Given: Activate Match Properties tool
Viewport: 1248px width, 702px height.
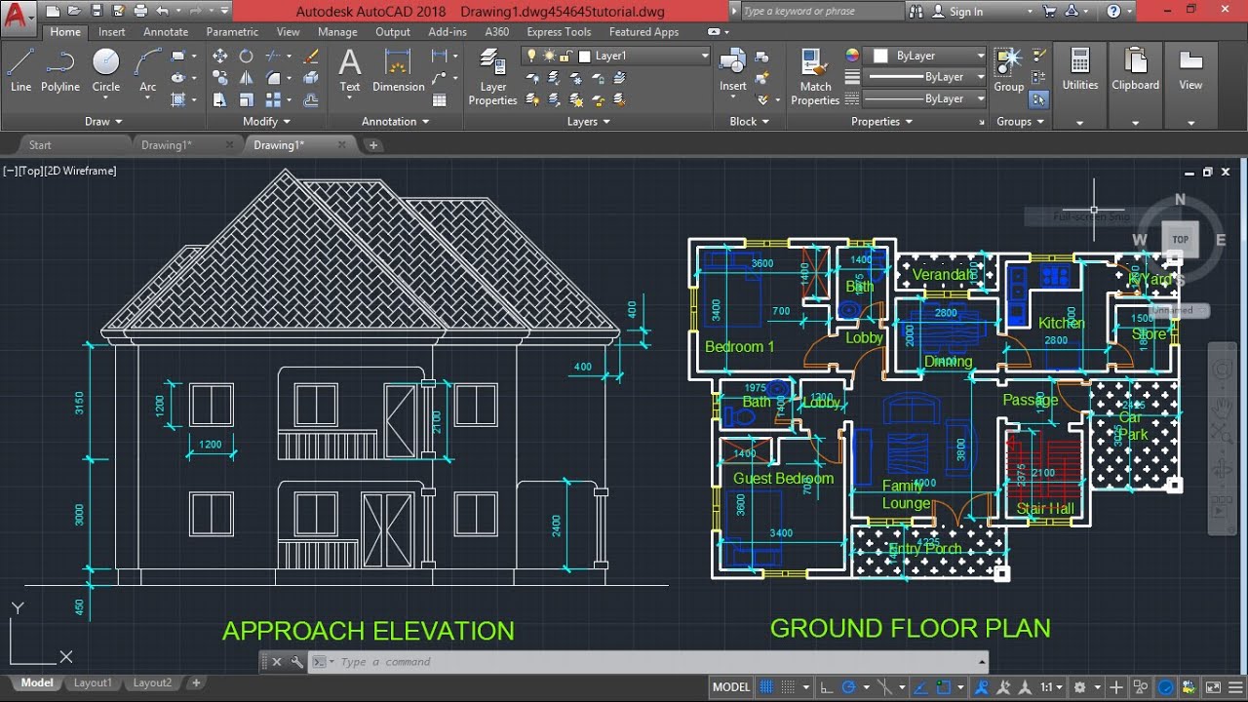Looking at the screenshot, I should 815,76.
